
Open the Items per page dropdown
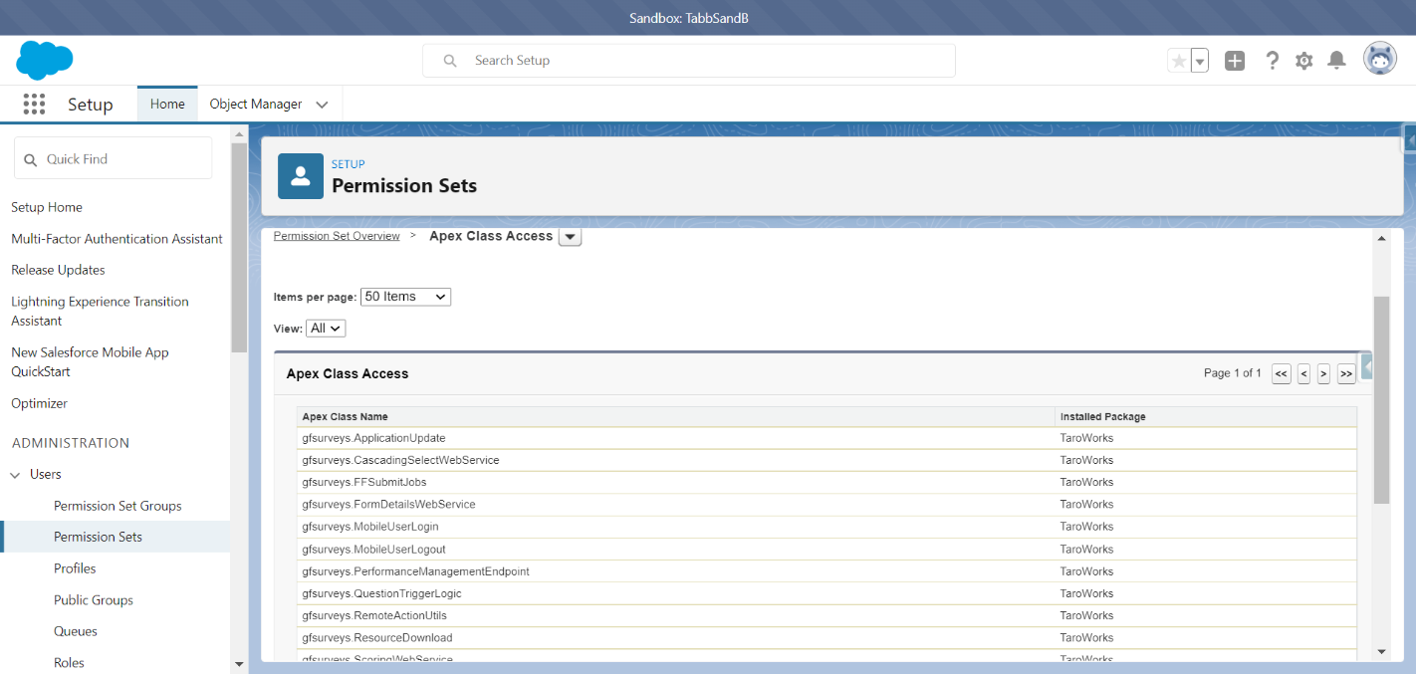coord(405,297)
